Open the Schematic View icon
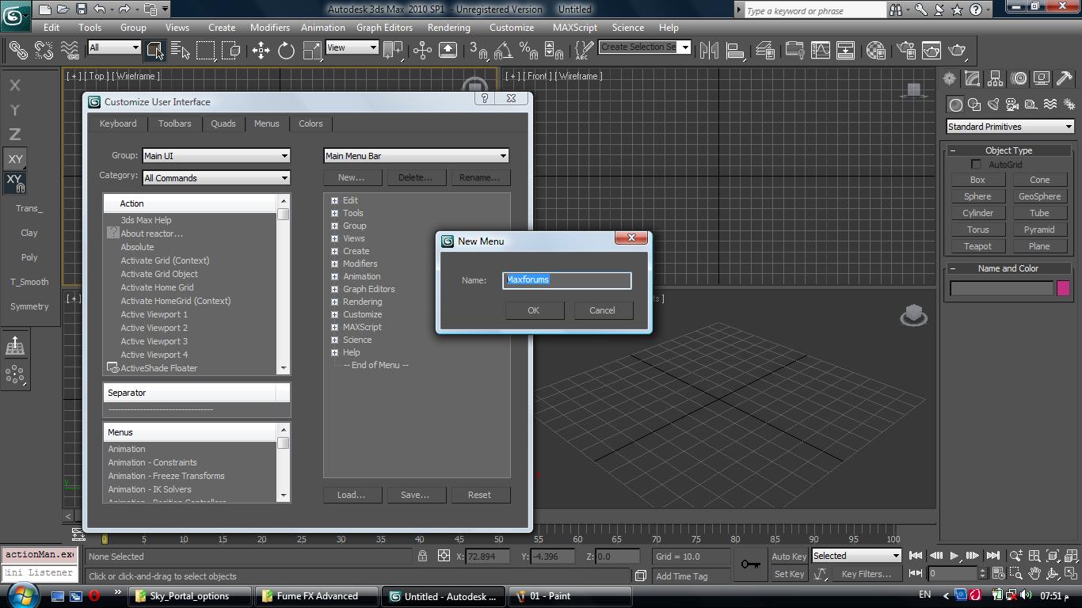The width and height of the screenshot is (1082, 608). tap(845, 51)
